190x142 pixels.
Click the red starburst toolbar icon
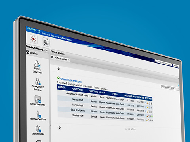(34, 39)
